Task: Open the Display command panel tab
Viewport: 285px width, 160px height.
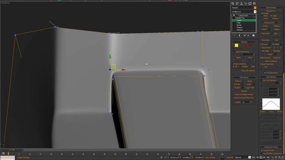Action: coord(250,4)
